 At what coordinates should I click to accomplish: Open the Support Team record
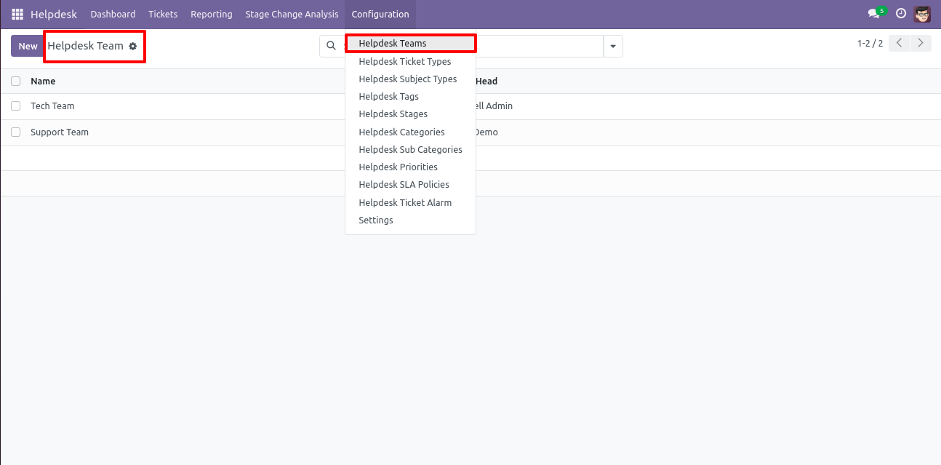(x=60, y=132)
